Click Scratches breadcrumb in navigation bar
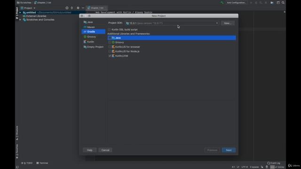This screenshot has height=169, width=301. tap(24, 3)
